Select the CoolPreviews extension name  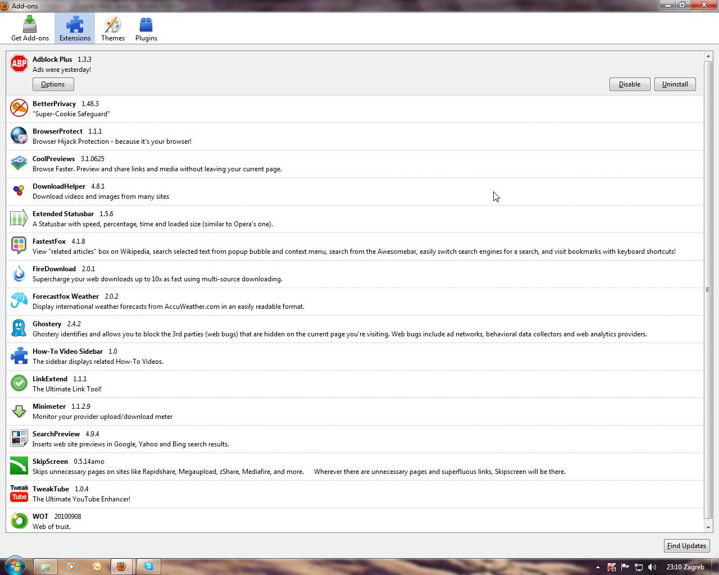pos(53,159)
